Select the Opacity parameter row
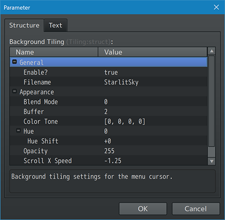This screenshot has width=225, height=220. pos(109,151)
